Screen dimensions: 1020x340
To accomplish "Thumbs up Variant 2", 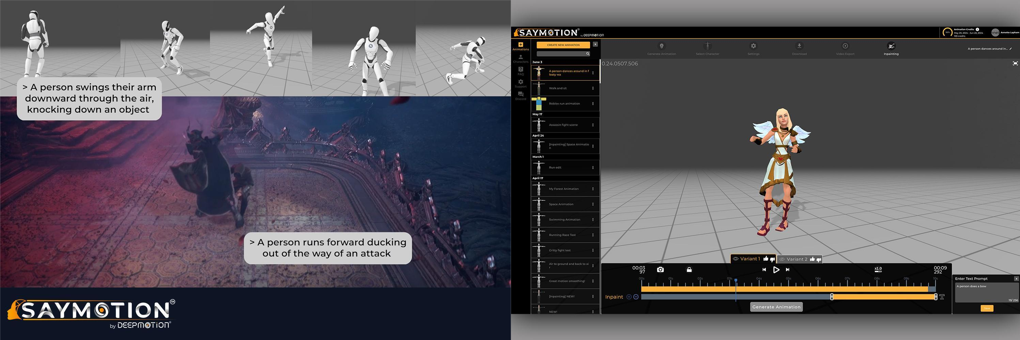I will point(812,259).
